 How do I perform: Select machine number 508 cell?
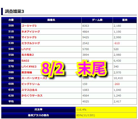click(x=11, y=26)
